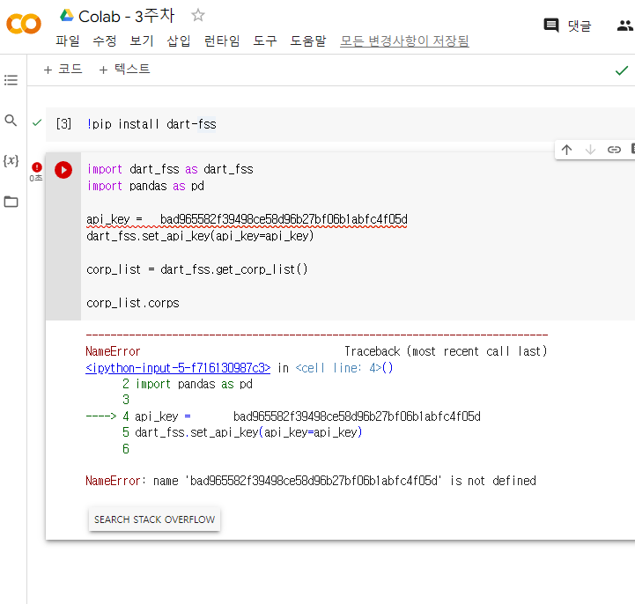Click the import pandas as pd line
Viewport: 635px width, 604px height.
pyautogui.click(x=145, y=186)
